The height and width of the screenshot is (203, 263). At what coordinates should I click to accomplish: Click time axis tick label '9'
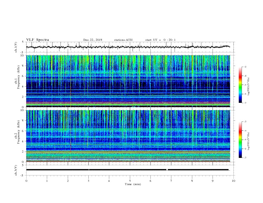coord(213,181)
